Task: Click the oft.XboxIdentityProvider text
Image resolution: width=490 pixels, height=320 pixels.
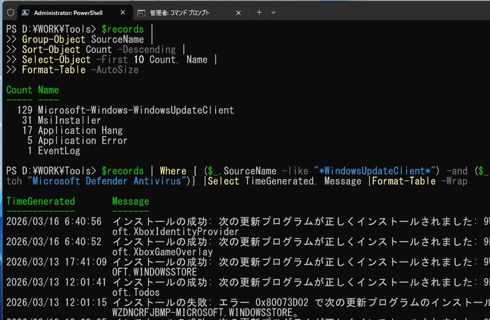Action: click(x=175, y=232)
